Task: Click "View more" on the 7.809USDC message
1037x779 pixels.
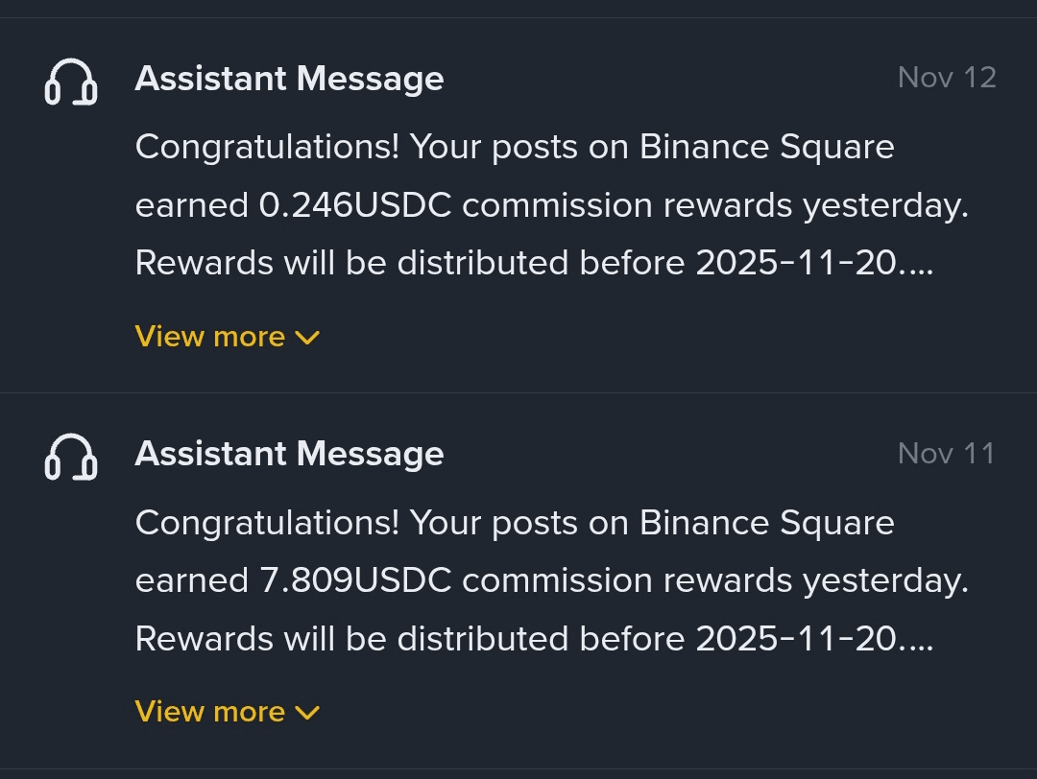Action: 210,712
